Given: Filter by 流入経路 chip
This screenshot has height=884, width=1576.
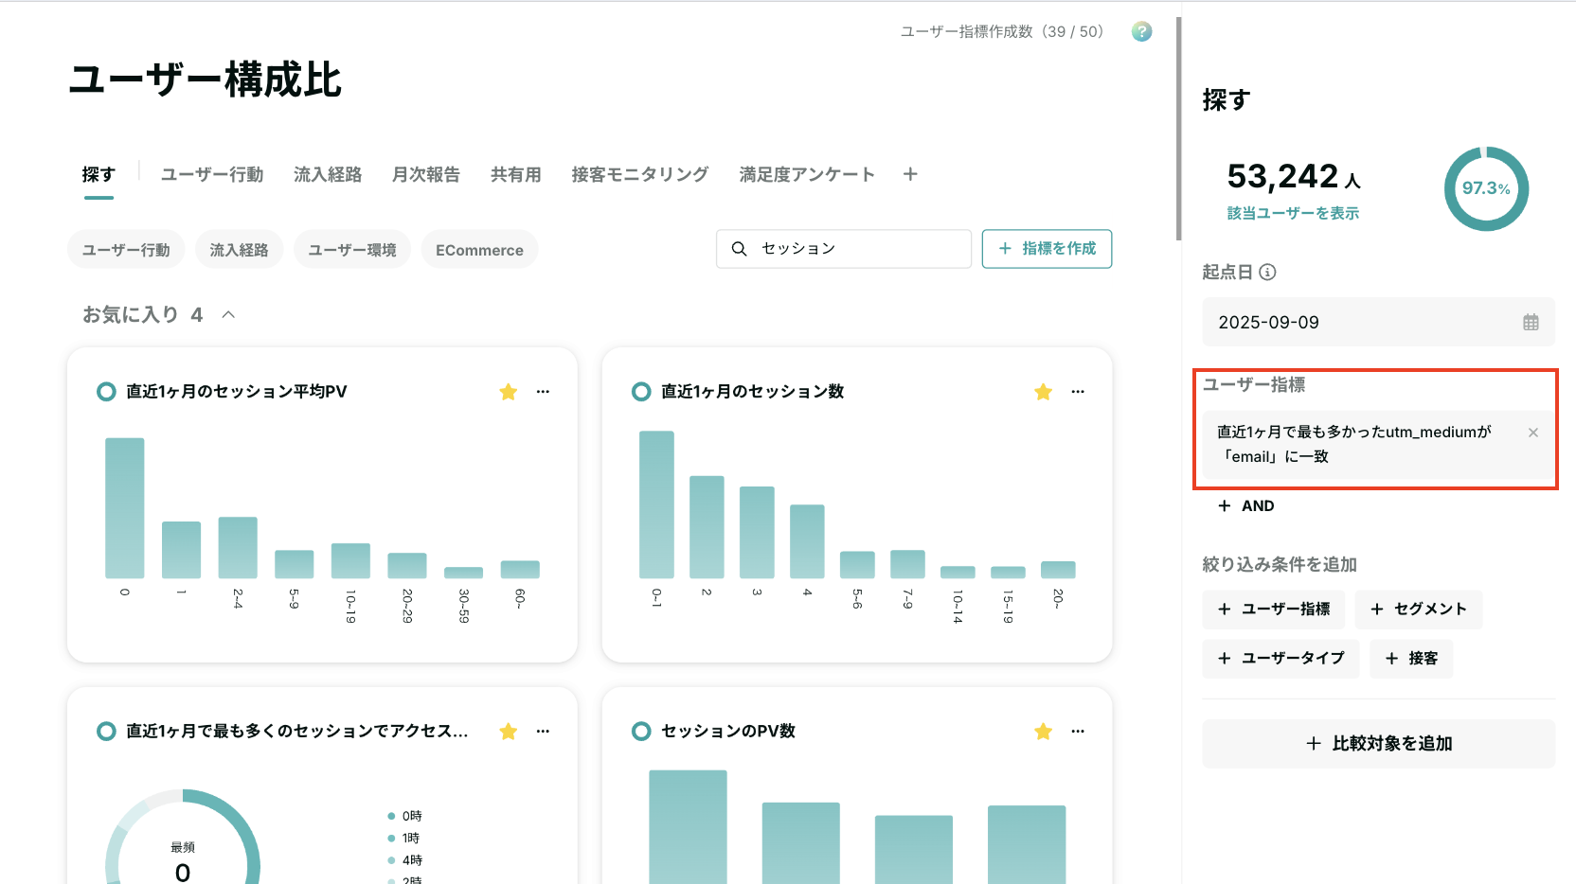Looking at the screenshot, I should [x=239, y=250].
